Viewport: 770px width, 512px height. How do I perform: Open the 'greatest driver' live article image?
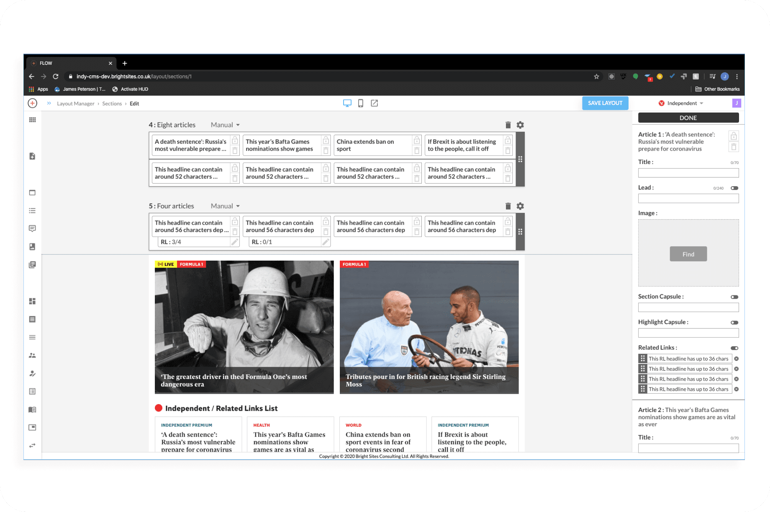point(244,327)
